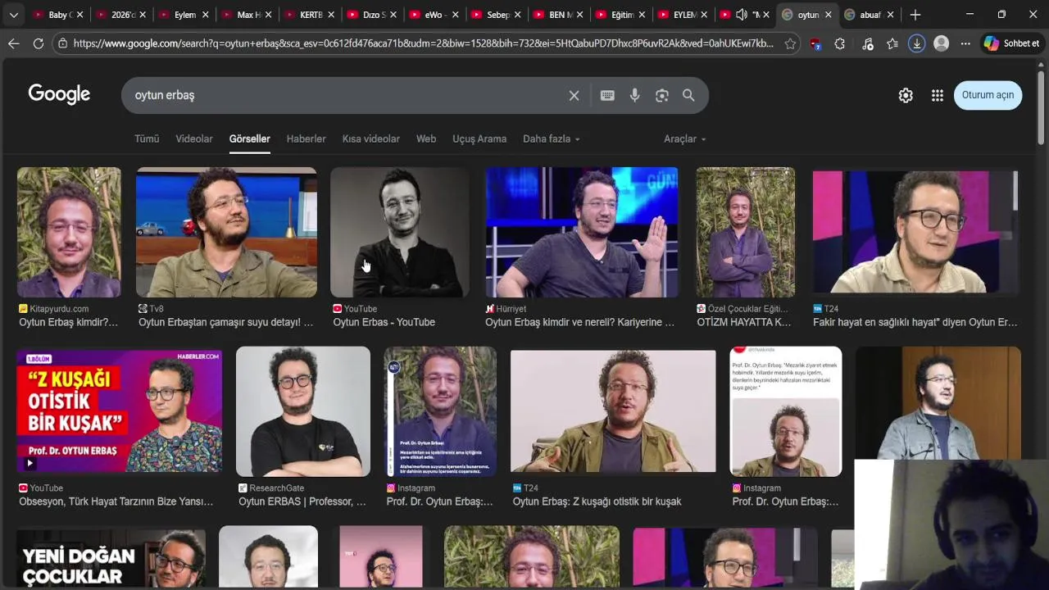Switch to the eWo browser tab
The image size is (1049, 590).
[x=435, y=15]
